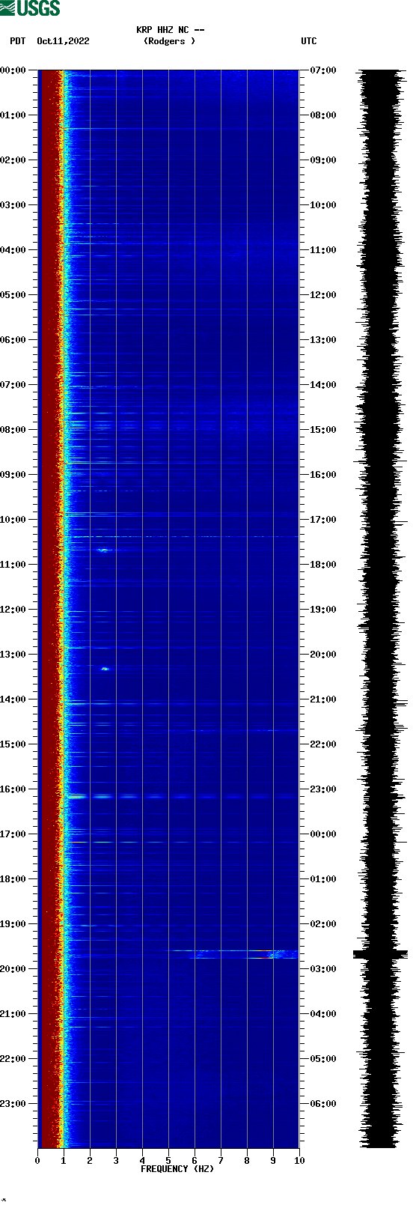Viewport: 413px width, 1208px height.
Task: Click the 22:00 UTC time label
Action: tap(323, 744)
